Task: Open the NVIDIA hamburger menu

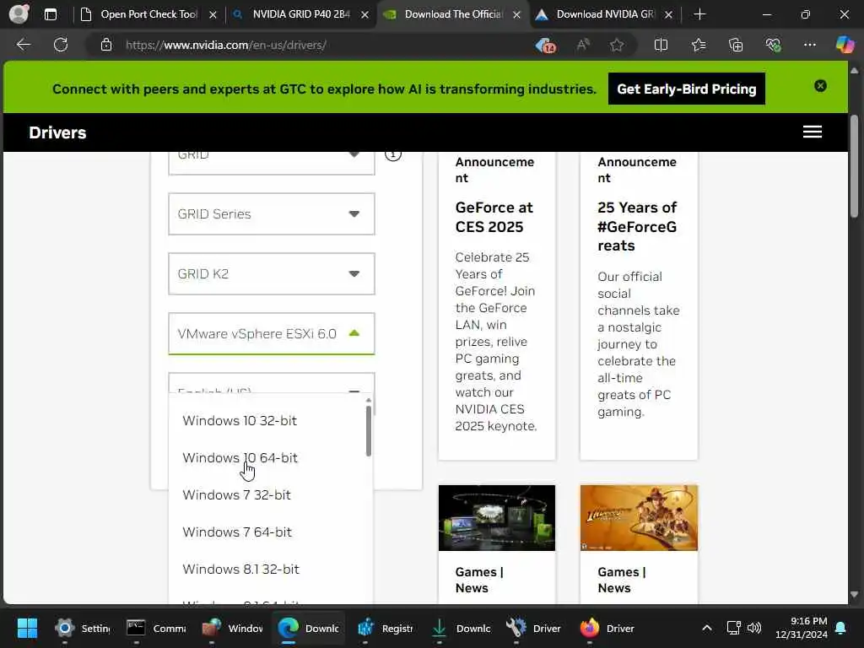Action: click(x=813, y=132)
